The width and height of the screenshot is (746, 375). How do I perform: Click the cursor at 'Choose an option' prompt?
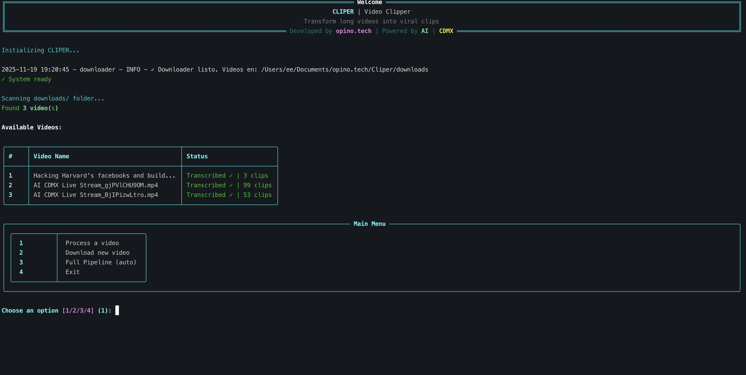pyautogui.click(x=117, y=311)
